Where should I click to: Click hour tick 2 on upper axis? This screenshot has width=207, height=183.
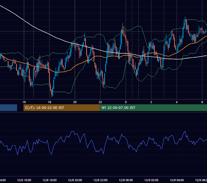pos(151,102)
